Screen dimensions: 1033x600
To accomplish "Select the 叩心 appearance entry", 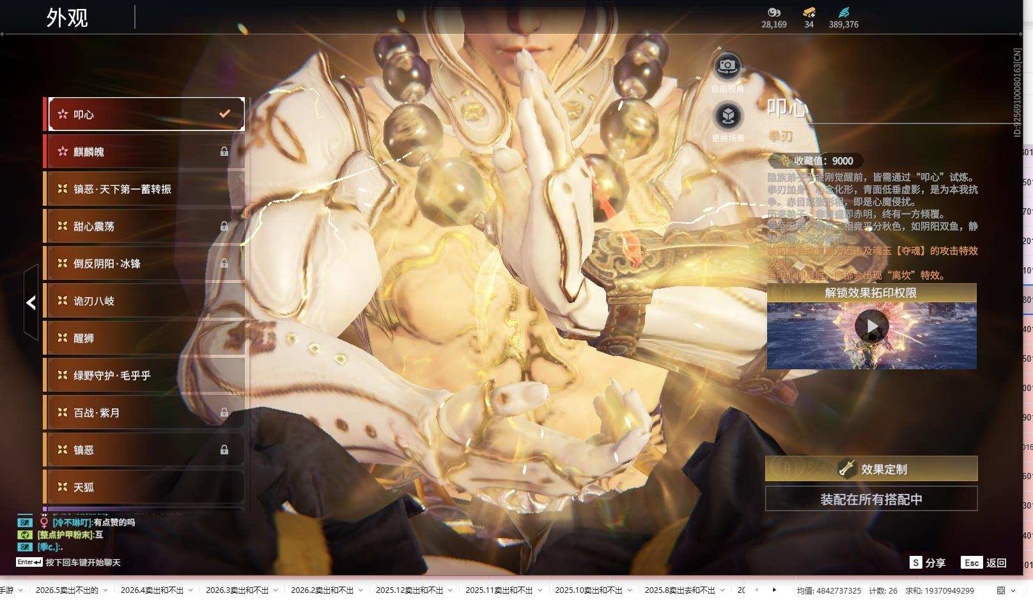I will coord(146,114).
